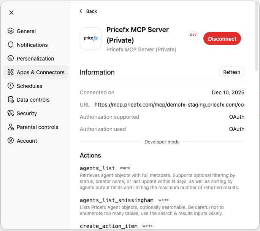260x231 pixels.
Task: Click the Schedules clock icon
Action: click(11, 86)
